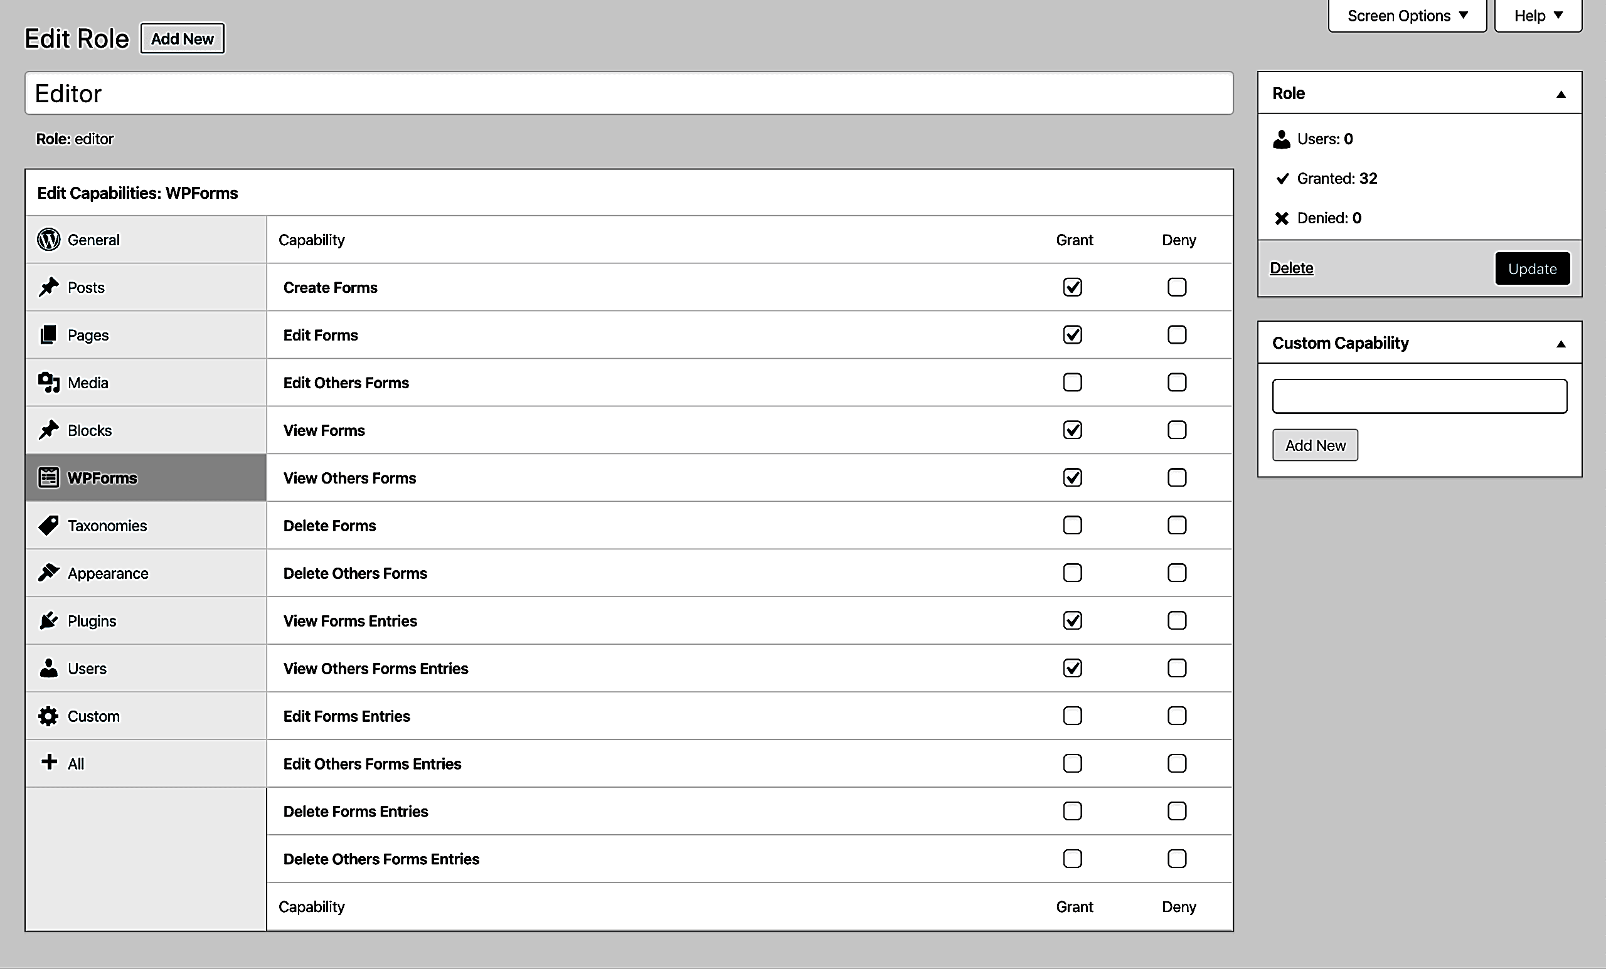This screenshot has width=1606, height=969.
Task: Click the checkmark icon next to Granted: 32
Action: point(1282,178)
